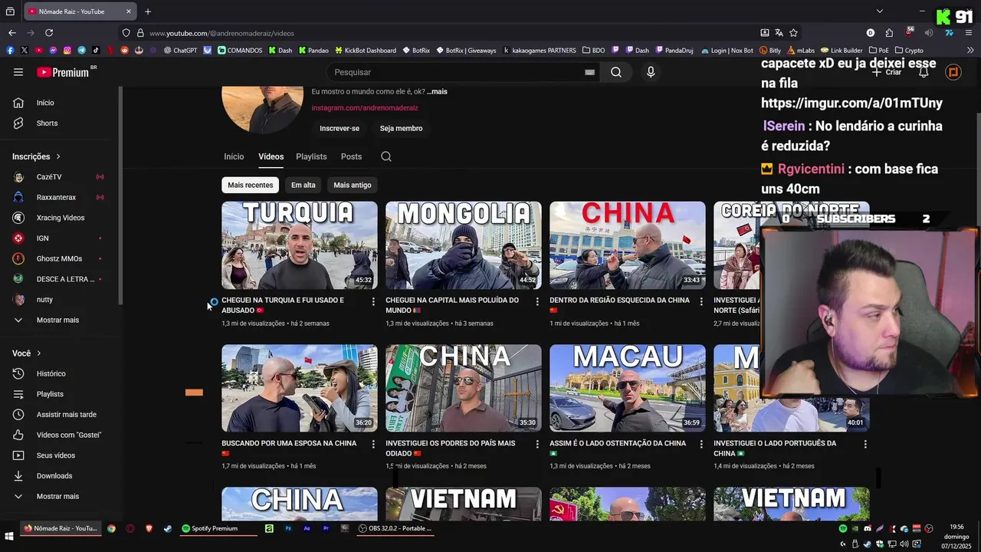The width and height of the screenshot is (981, 552).
Task: Expand Inscrições section chevron
Action: coord(58,156)
